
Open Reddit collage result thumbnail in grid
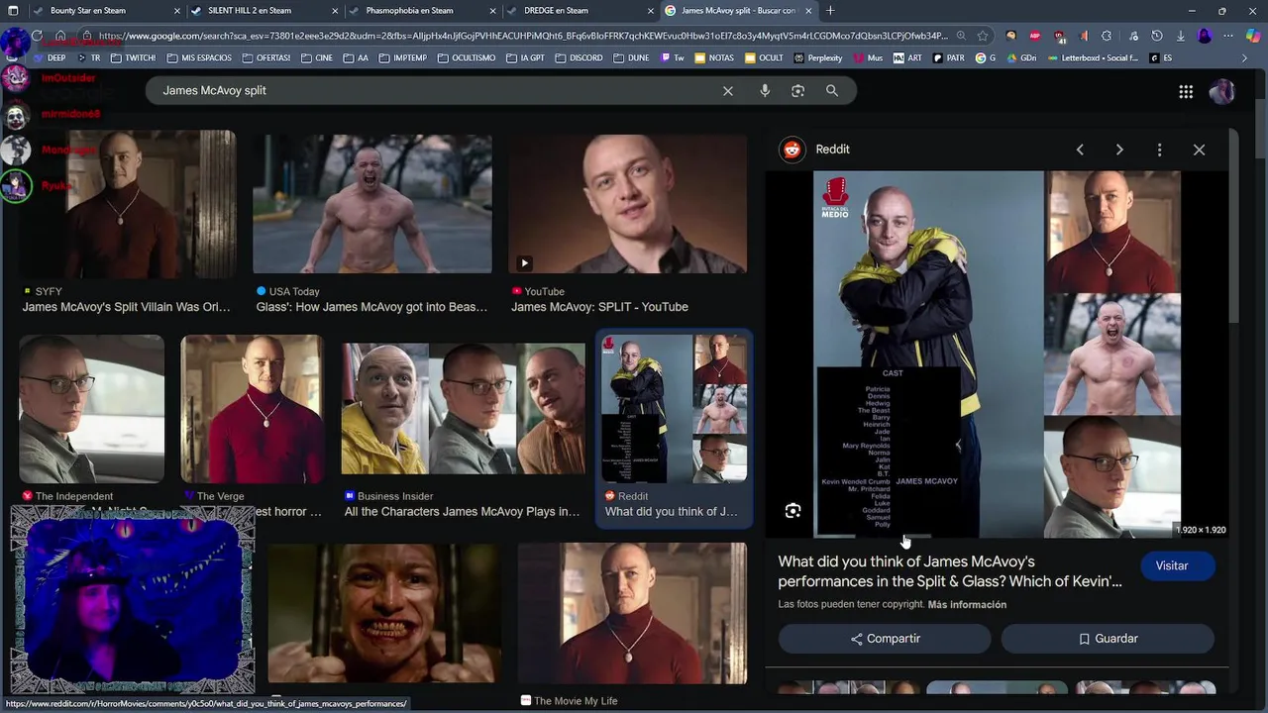(675, 409)
